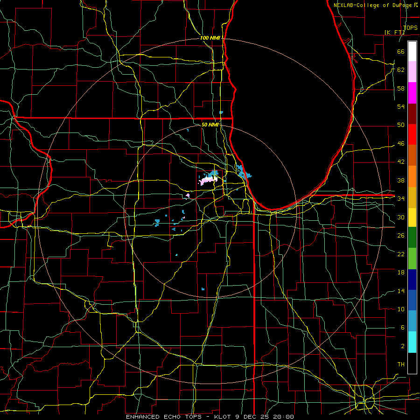Click the '6' legend value
Image resolution: width=420 pixels, height=420 pixels.
click(402, 328)
